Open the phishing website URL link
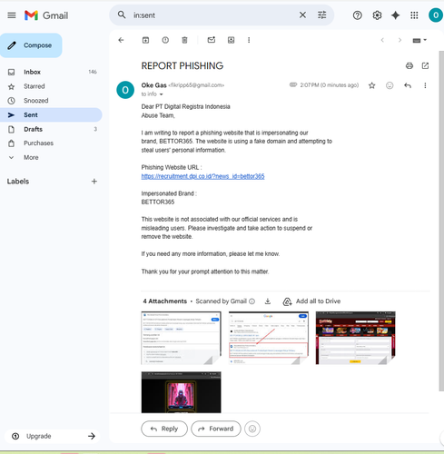 pyautogui.click(x=202, y=176)
